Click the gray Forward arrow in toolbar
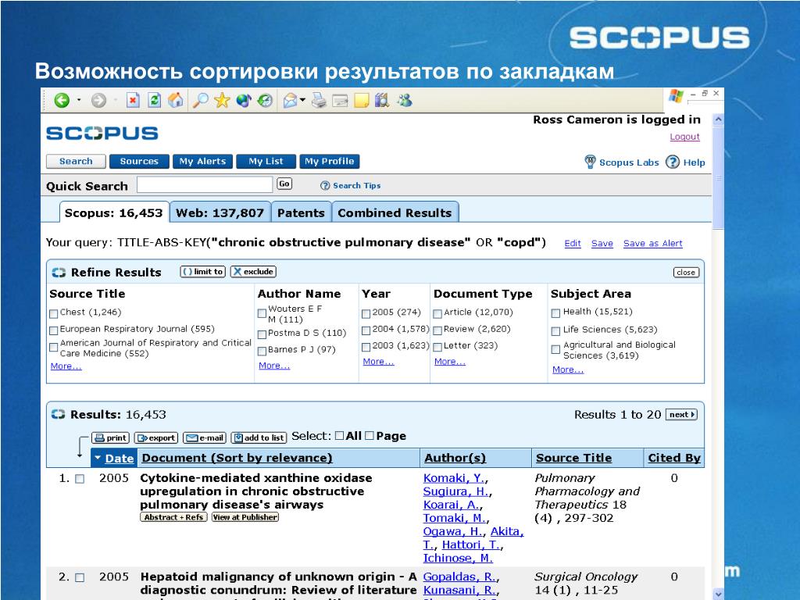This screenshot has height=600, width=800. point(98,101)
